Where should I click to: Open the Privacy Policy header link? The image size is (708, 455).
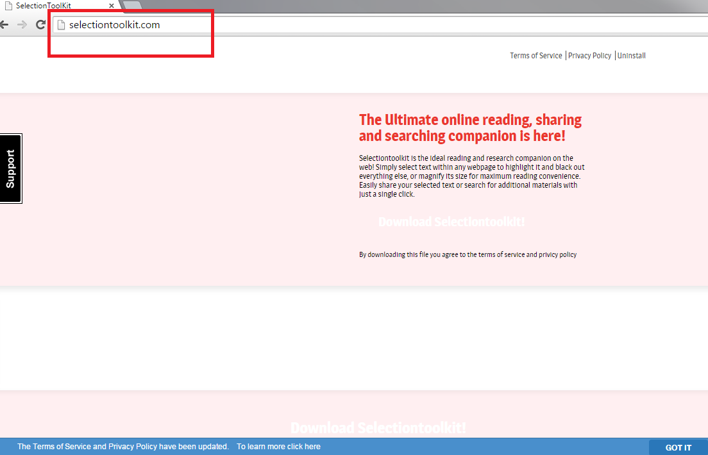(x=589, y=56)
